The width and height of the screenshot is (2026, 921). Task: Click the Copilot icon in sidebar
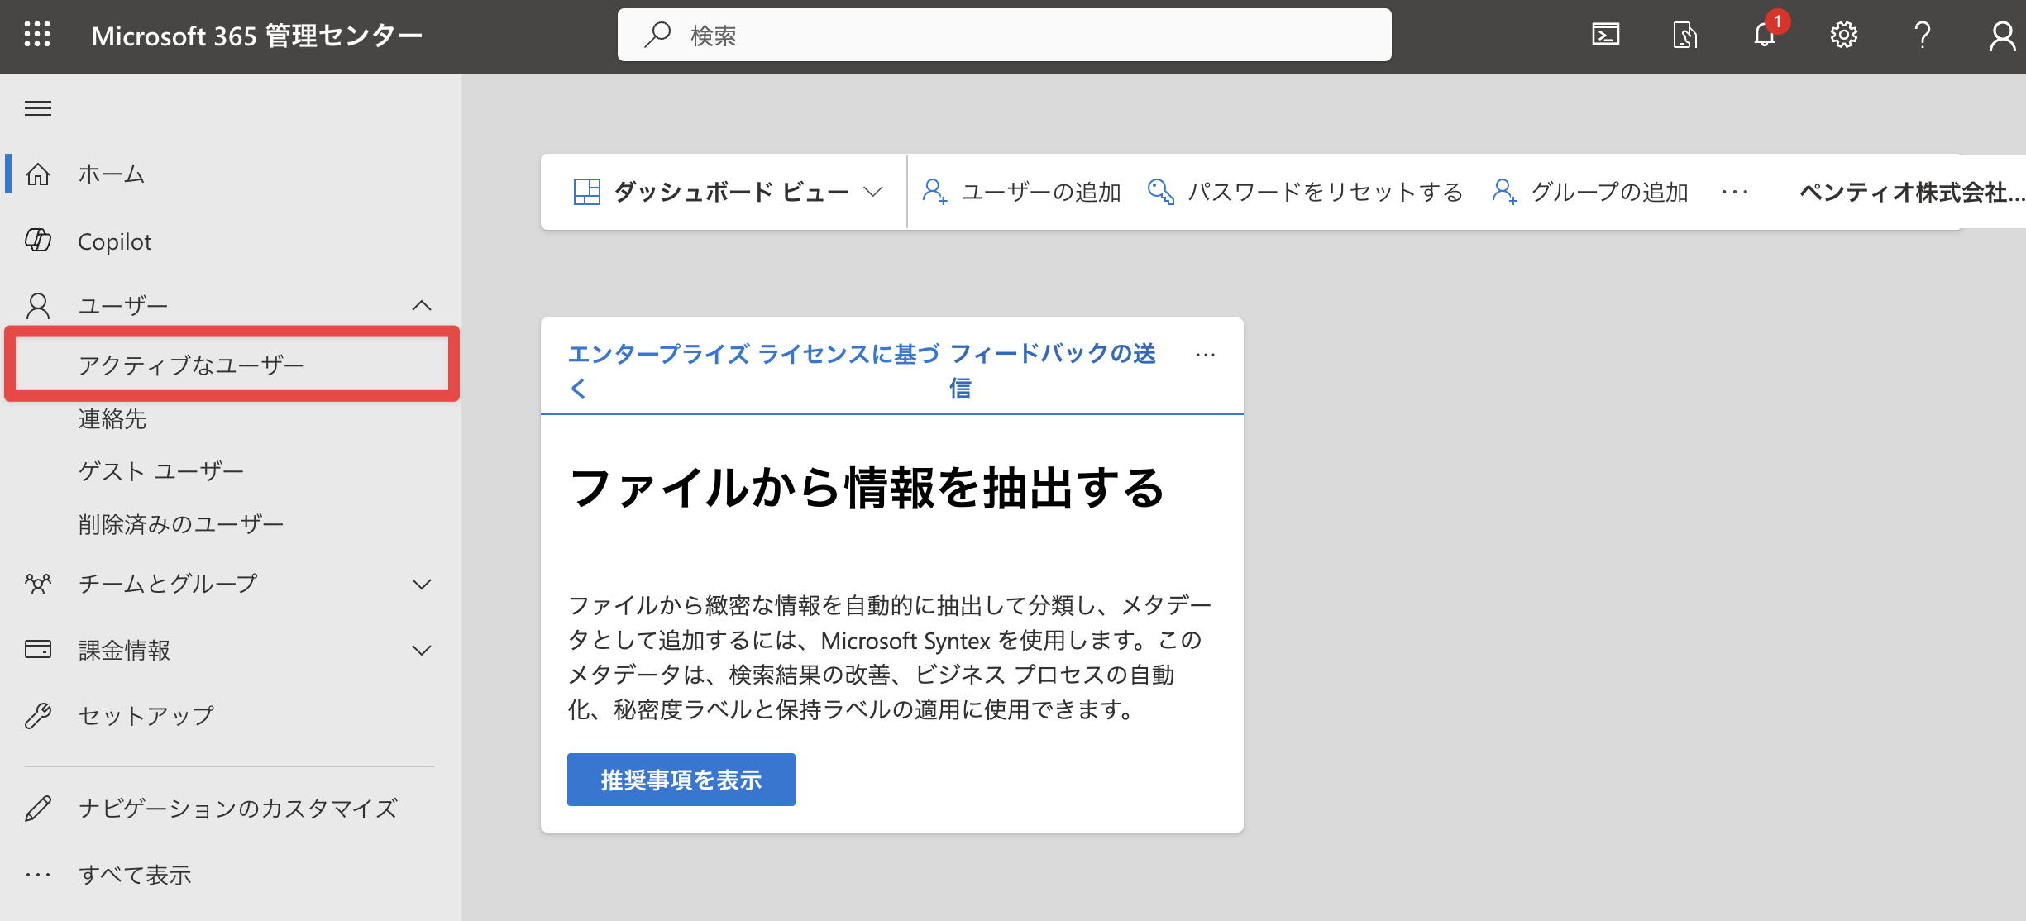tap(38, 241)
